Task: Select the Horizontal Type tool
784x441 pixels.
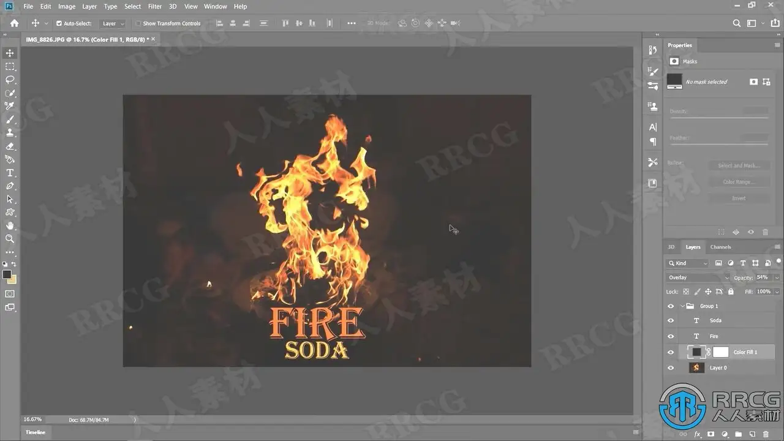Action: (x=10, y=173)
